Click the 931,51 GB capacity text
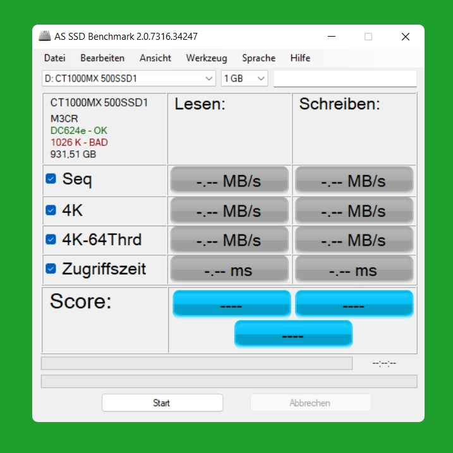This screenshot has height=453, width=453. pos(73,154)
